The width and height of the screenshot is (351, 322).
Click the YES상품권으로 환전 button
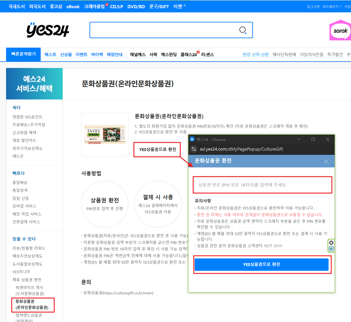(x=261, y=264)
